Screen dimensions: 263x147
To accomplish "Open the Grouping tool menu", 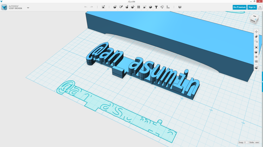I will [x=144, y=7].
